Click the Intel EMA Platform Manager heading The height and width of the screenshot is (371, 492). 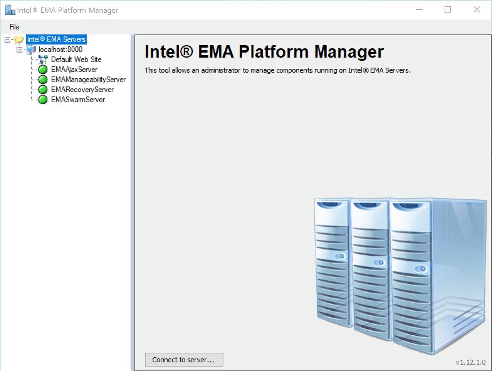tap(264, 52)
